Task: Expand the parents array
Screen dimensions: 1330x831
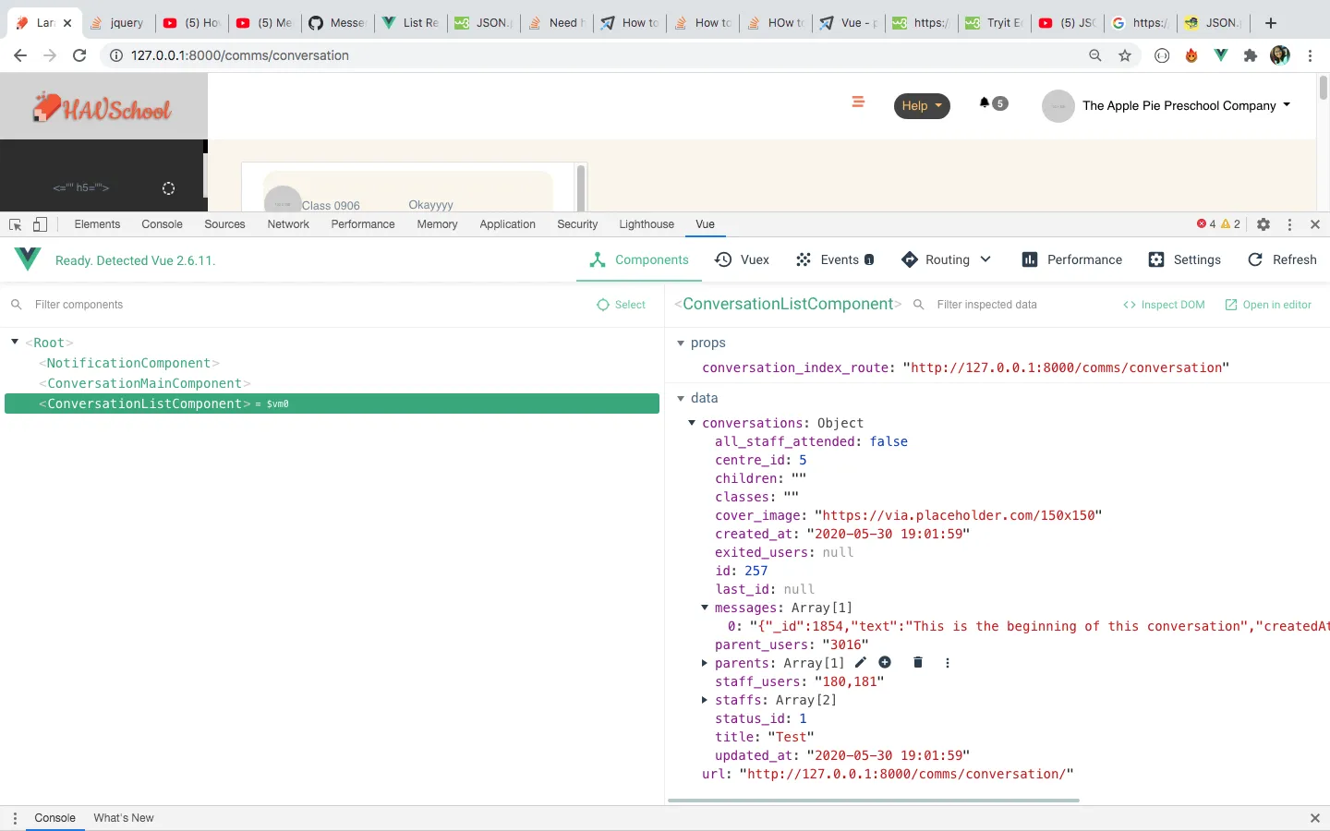Action: [705, 663]
